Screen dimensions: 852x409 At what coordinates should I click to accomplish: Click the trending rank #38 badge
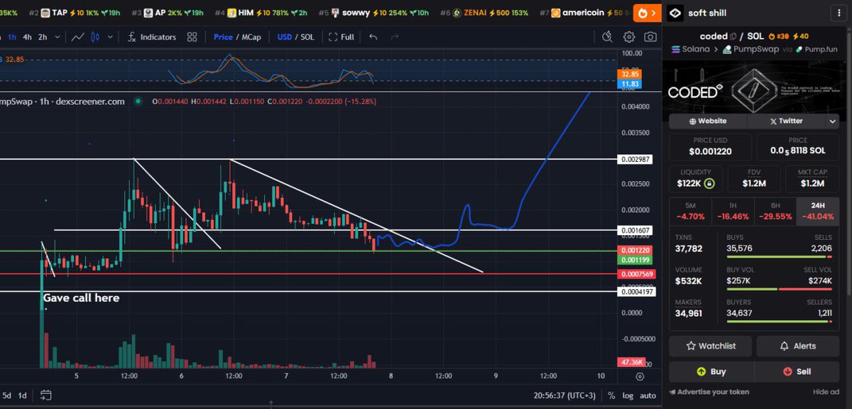780,36
